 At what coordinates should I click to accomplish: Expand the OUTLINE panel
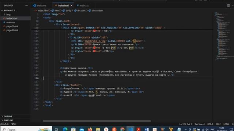pyautogui.click(x=8, y=116)
